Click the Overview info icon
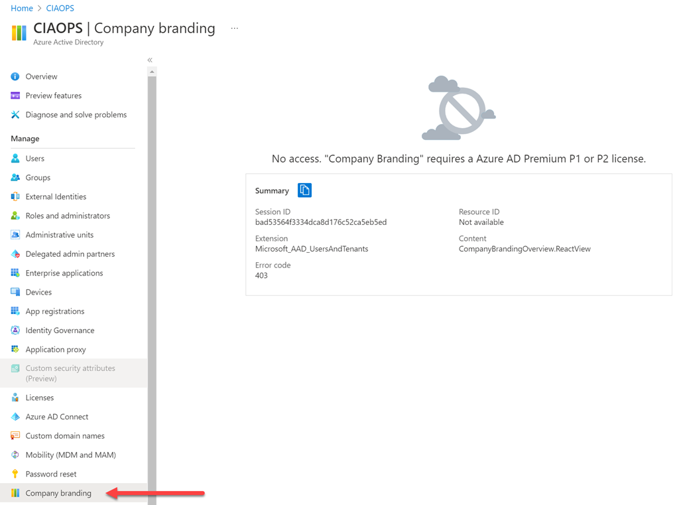This screenshot has width=679, height=505. pos(15,76)
